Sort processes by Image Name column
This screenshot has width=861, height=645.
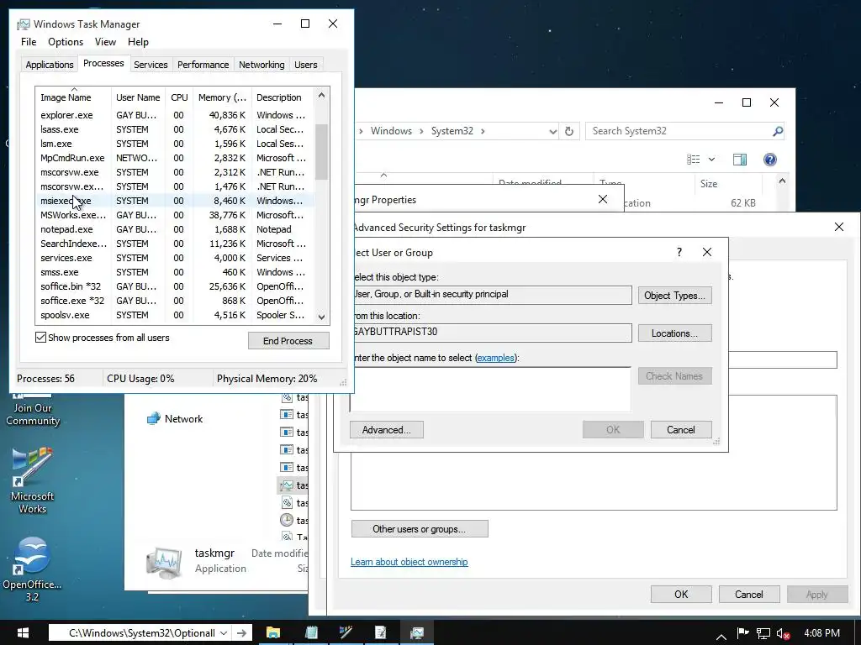tap(73, 97)
